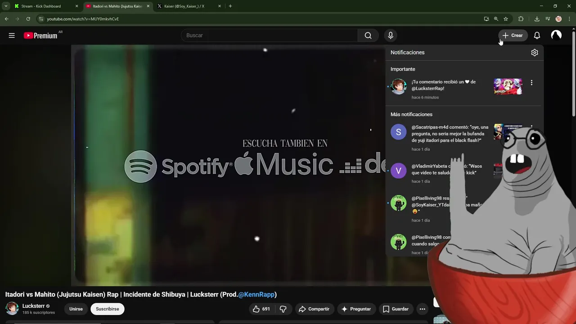Go back in browser history
Viewport: 576px width, 324px height.
[x=6, y=19]
